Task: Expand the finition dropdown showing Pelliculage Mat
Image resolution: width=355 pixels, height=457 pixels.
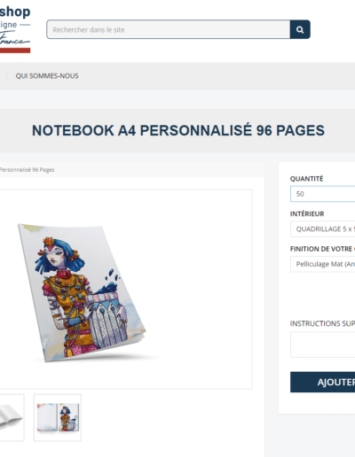Action: click(x=322, y=264)
